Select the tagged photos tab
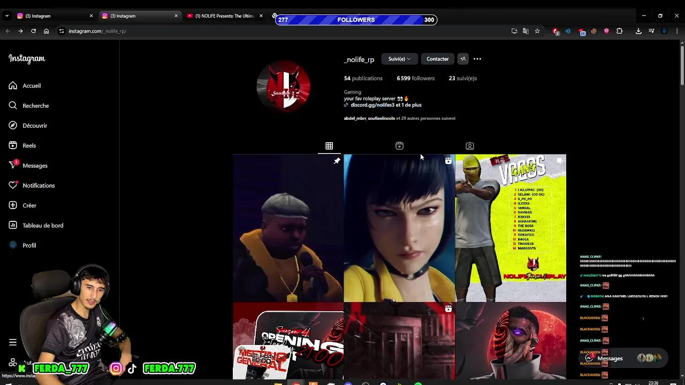 pyautogui.click(x=469, y=146)
